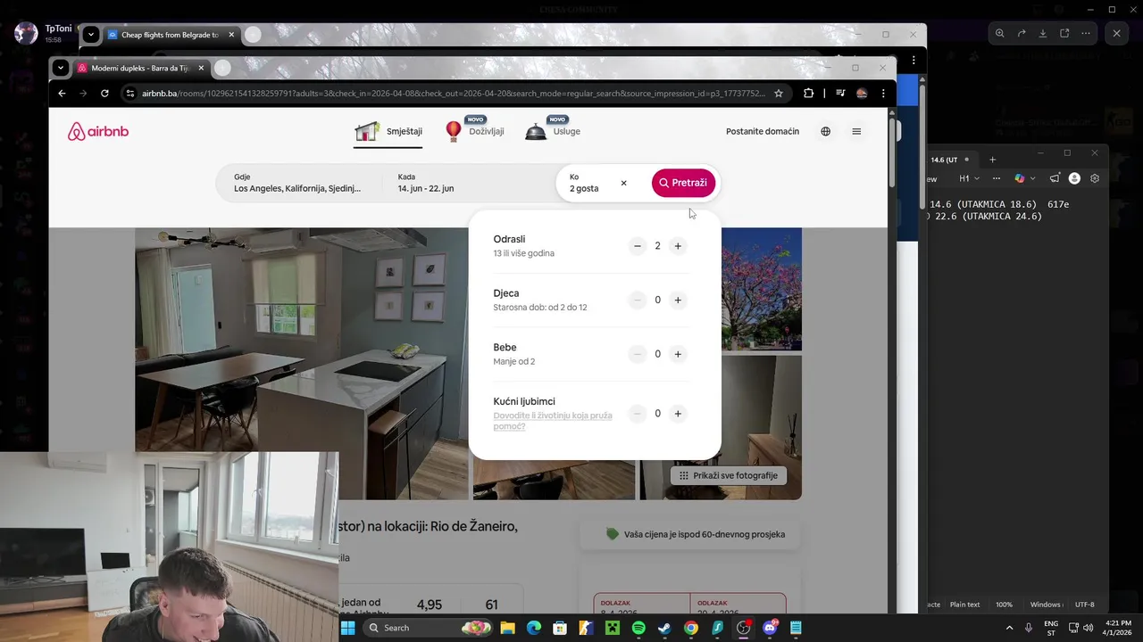Add new tab in Notepad
The width and height of the screenshot is (1143, 642).
[992, 160]
